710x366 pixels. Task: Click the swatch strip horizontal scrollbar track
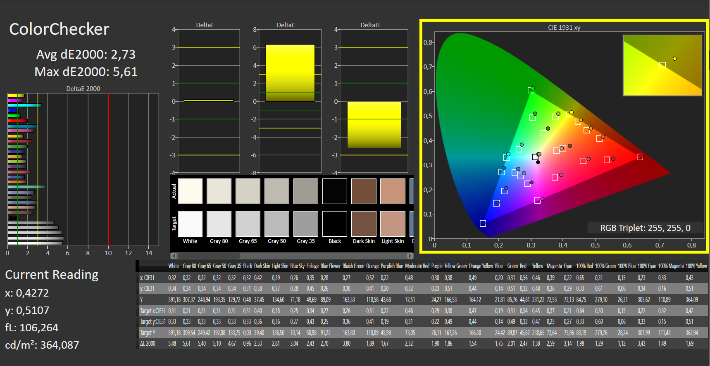[x=292, y=256]
